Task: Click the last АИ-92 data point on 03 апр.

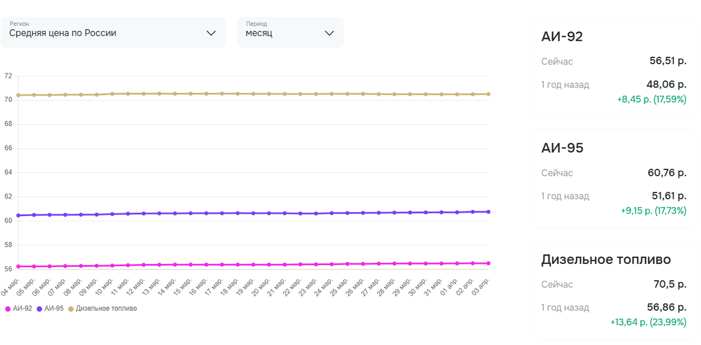Action: 488,263
